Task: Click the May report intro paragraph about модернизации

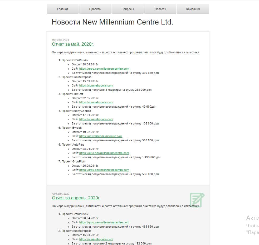Action: [125, 52]
